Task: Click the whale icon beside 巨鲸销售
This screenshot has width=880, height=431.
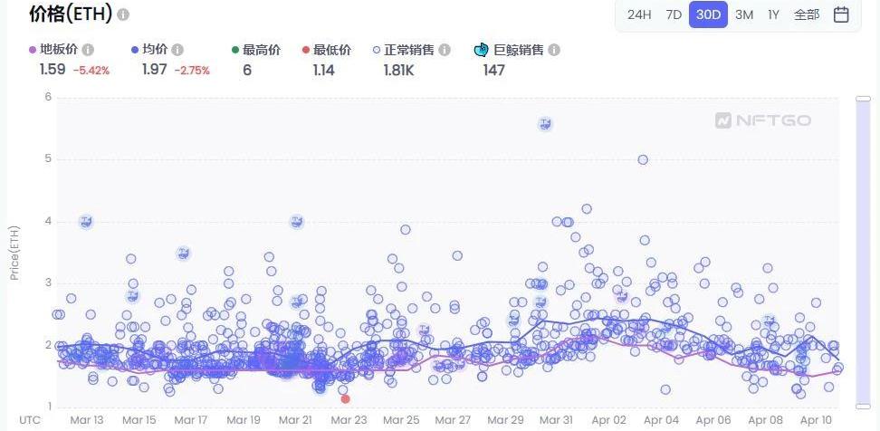Action: 482,51
